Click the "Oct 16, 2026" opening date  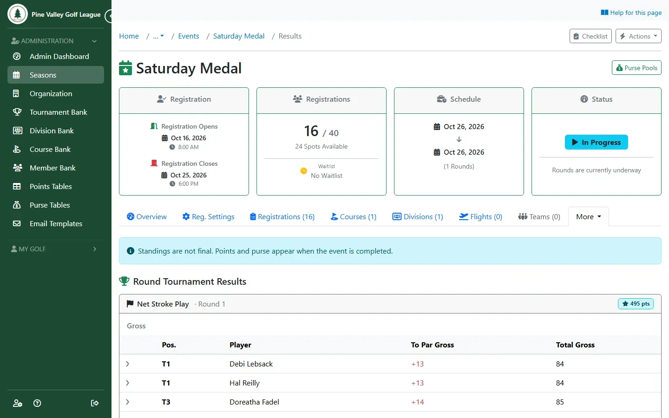point(188,138)
